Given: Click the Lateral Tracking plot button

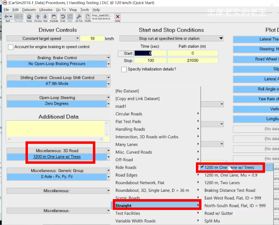Looking at the screenshot, I should [x=256, y=40].
